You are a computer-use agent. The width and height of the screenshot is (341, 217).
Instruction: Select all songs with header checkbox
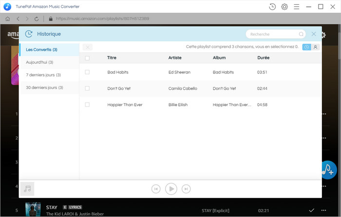tap(87, 58)
